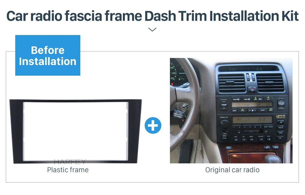Click the climate OFF button

[x=235, y=110]
